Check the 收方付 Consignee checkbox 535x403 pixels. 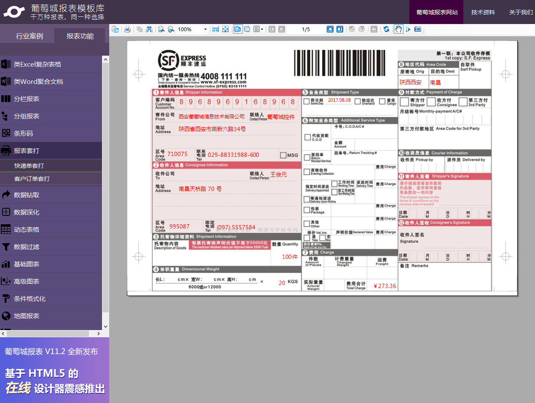(431, 102)
